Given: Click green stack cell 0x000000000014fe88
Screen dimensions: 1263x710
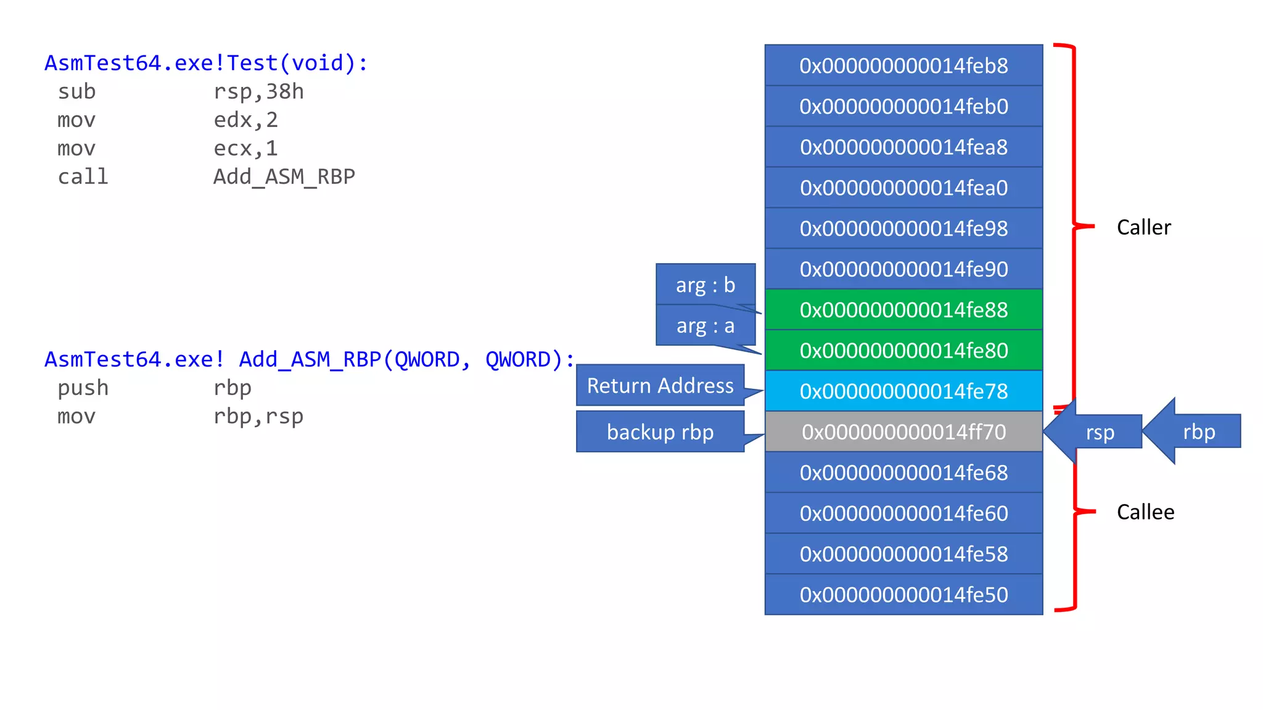Looking at the screenshot, I should tap(903, 310).
